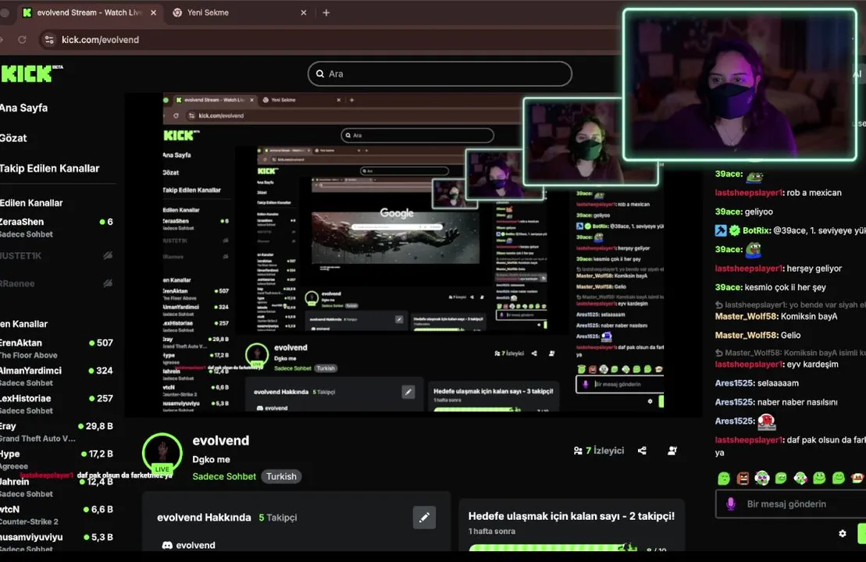Open the Counter-Strike 2 channel row

(x=56, y=514)
